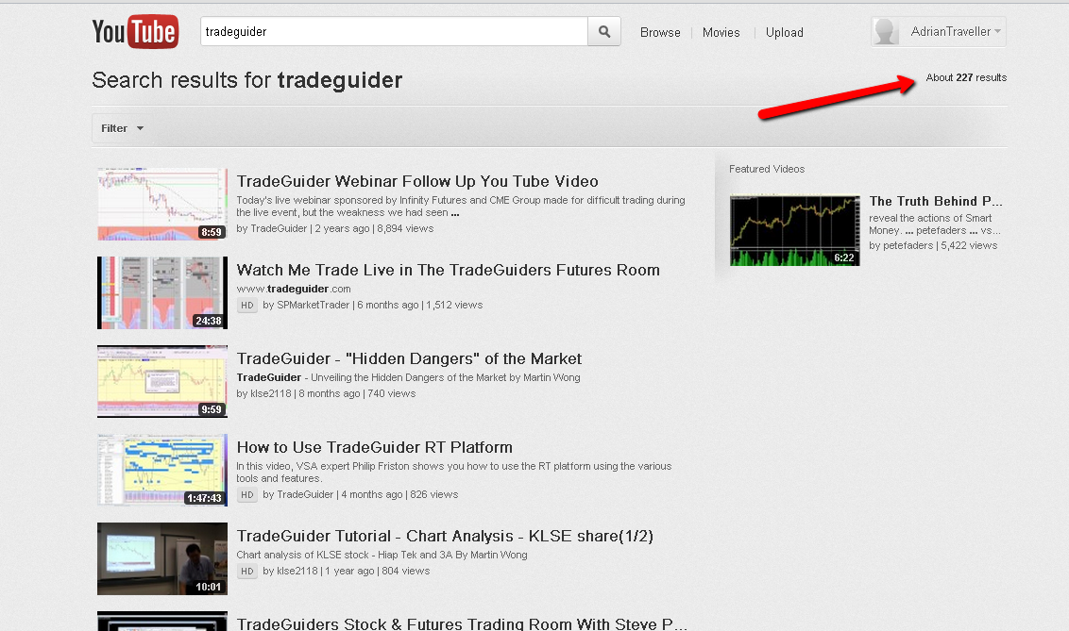Screen dimensions: 1069x631
Task: Visit klse2118 channel on KLSE tutorial result
Action: pyautogui.click(x=297, y=571)
